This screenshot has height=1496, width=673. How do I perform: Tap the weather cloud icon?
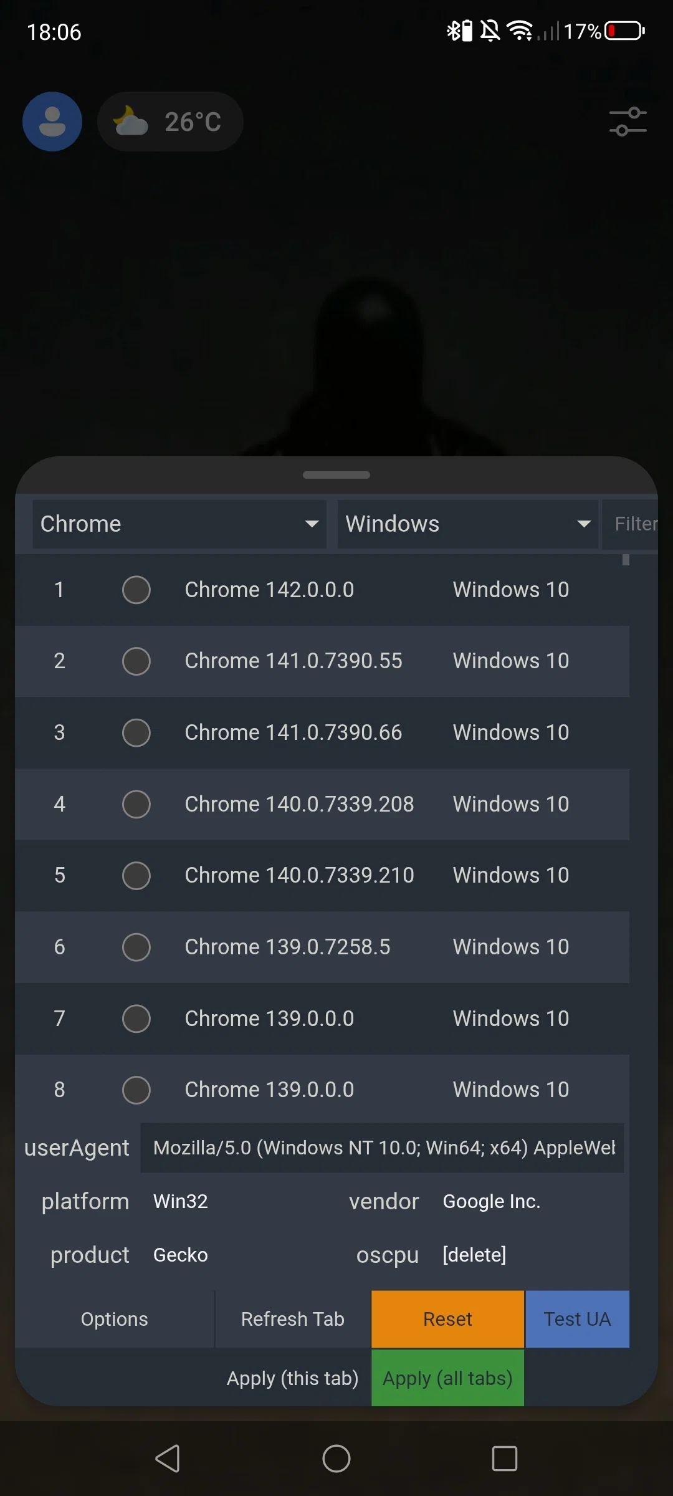(130, 121)
